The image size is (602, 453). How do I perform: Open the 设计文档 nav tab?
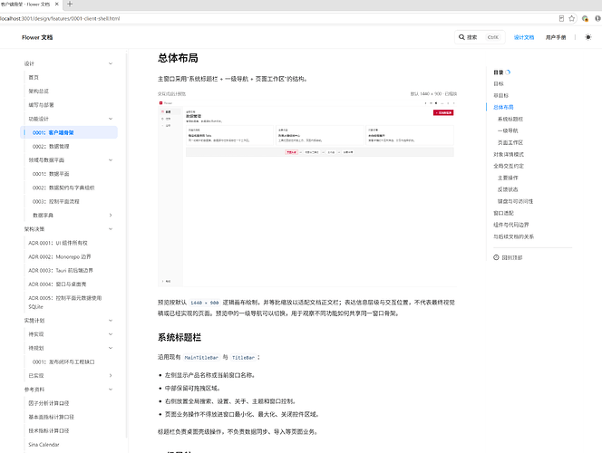tap(524, 37)
